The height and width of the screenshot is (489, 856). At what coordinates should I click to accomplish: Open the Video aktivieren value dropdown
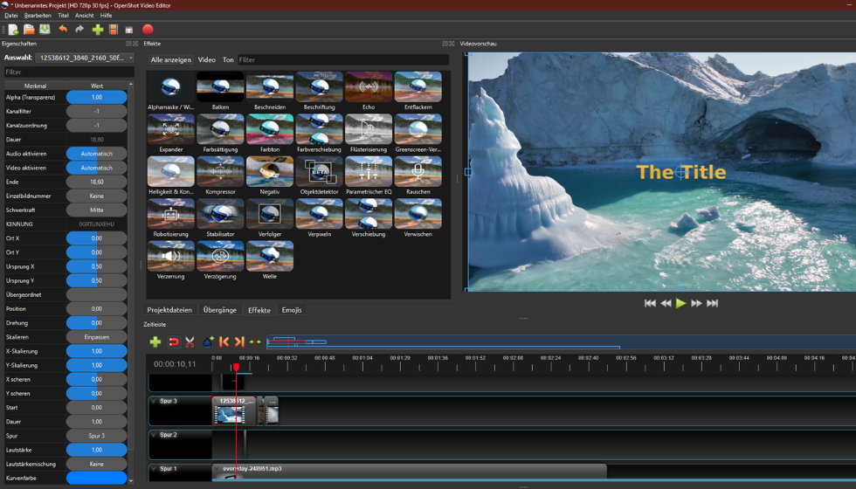pyautogui.click(x=97, y=168)
